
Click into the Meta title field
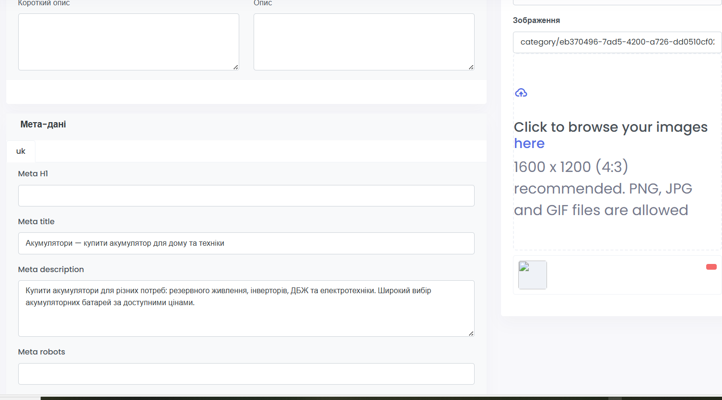point(246,243)
